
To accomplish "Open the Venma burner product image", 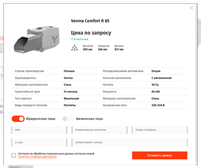I will pyautogui.click(x=37, y=39).
